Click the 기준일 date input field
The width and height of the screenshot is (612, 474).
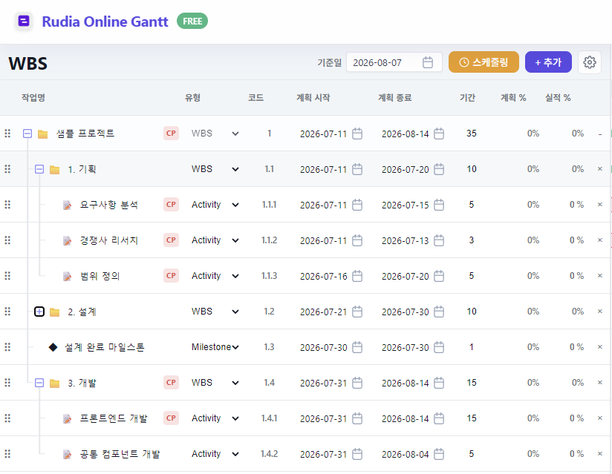pyautogui.click(x=394, y=62)
